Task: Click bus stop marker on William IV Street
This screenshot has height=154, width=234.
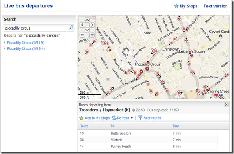Action: pos(193,72)
